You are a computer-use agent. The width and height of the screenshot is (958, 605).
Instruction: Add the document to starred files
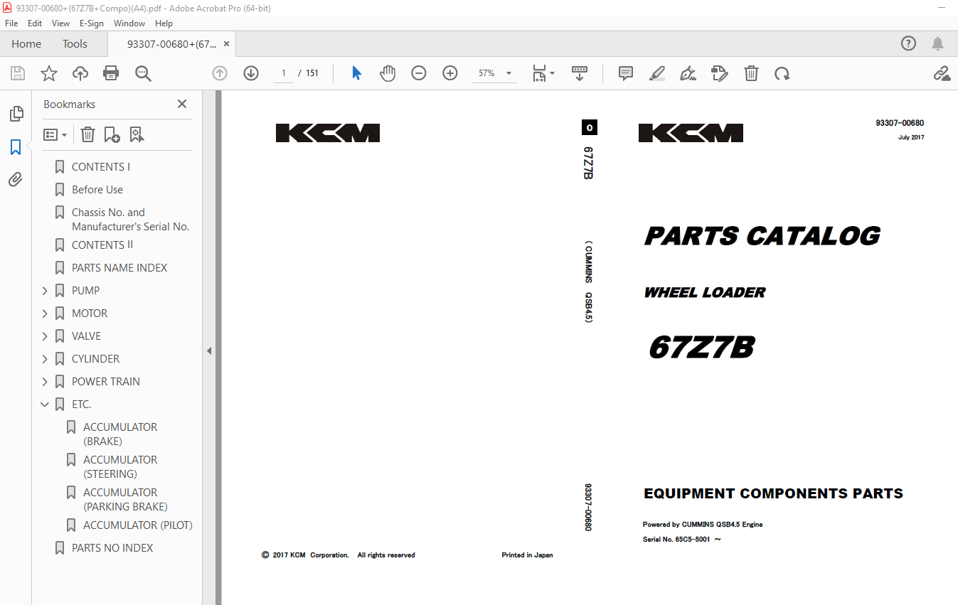[x=48, y=73]
